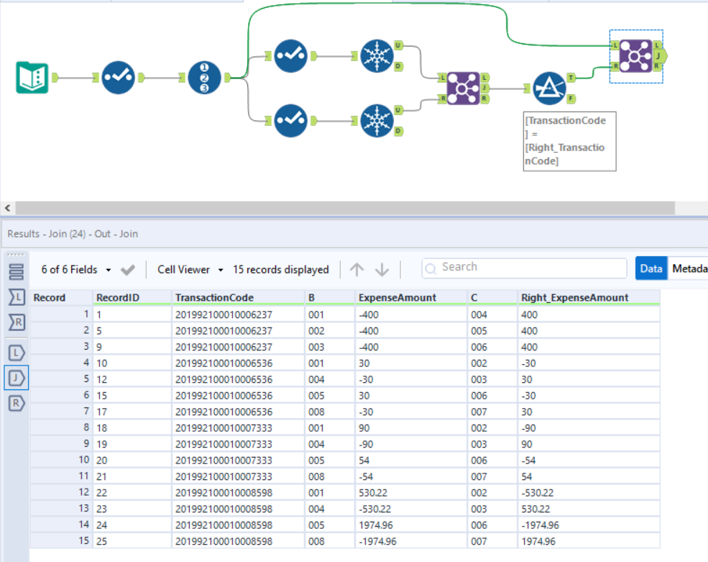Select the upper Unique snowflake tool
This screenshot has height=562, width=708.
pos(377,55)
